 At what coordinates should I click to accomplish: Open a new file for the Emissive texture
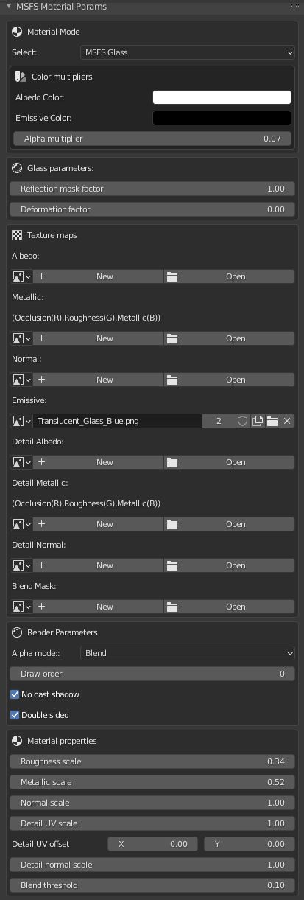coord(272,421)
